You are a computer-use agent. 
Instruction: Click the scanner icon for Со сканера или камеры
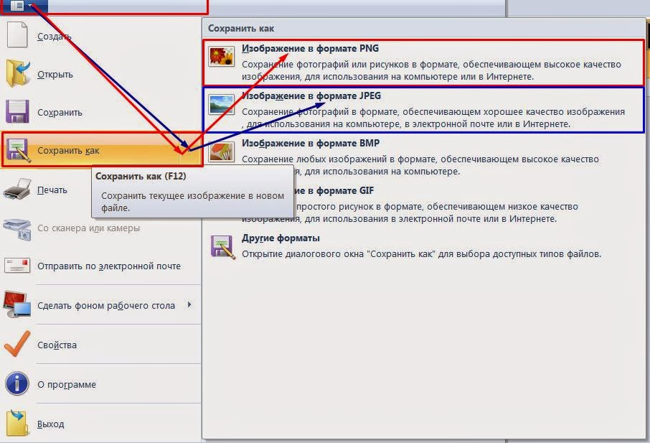tap(17, 228)
